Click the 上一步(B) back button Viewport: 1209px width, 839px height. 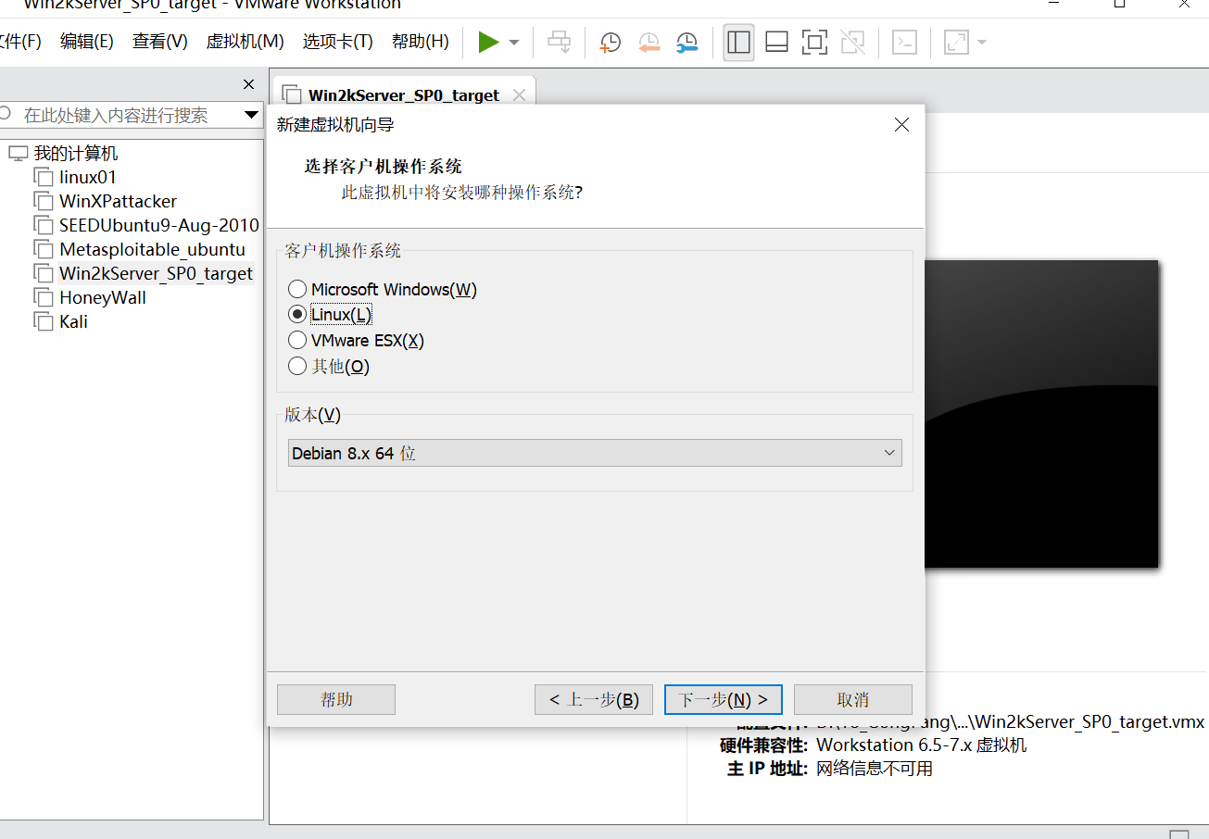[594, 699]
